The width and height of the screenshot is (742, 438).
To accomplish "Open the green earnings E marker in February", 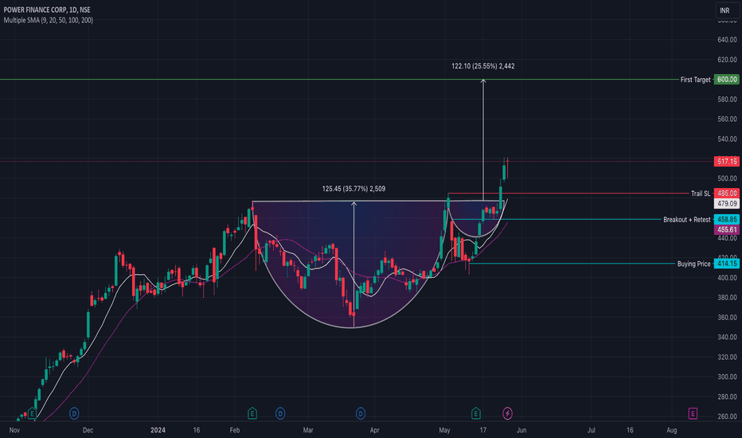I will pos(252,413).
